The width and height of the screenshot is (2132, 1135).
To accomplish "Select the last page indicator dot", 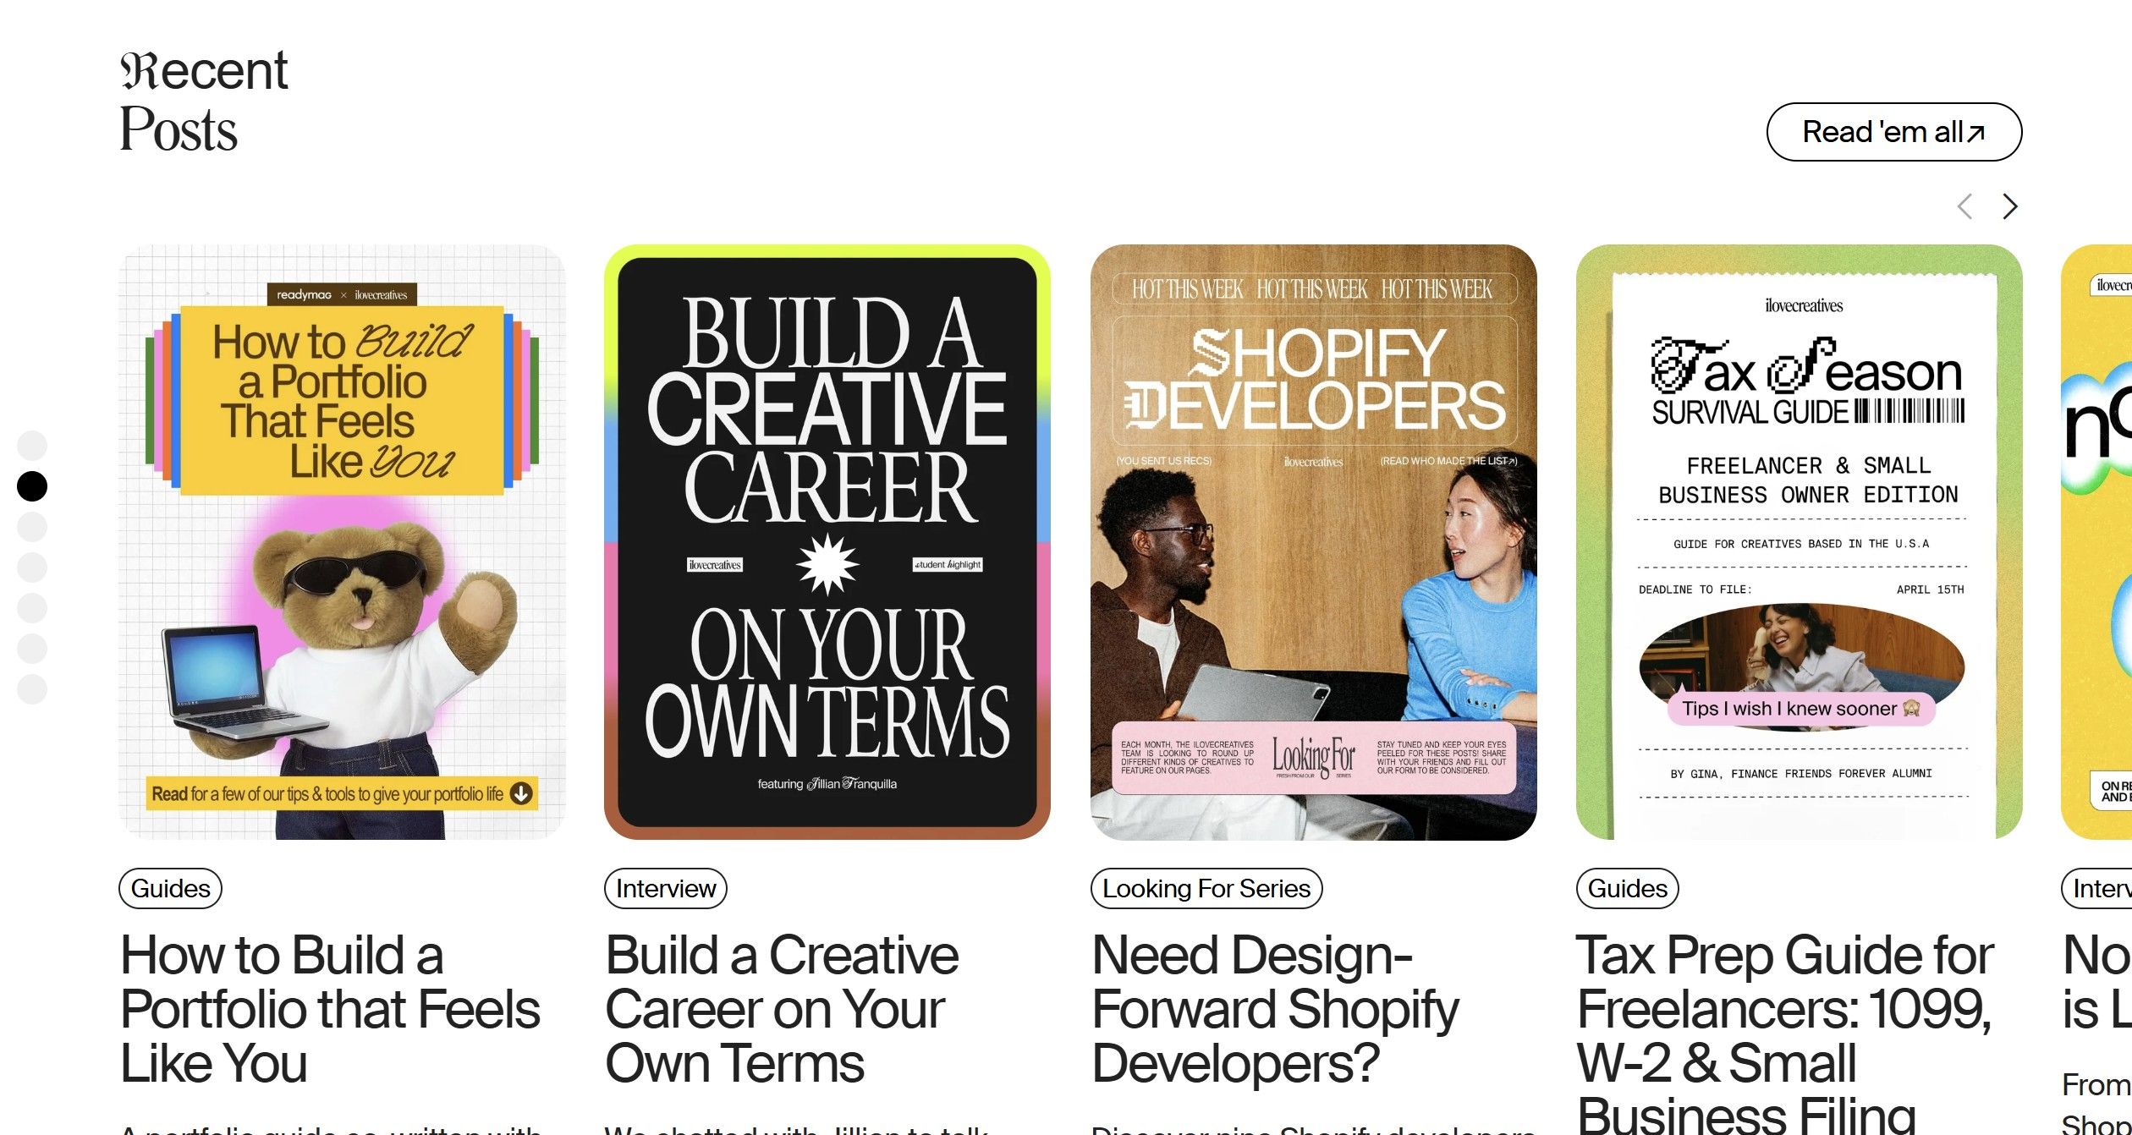I will click(x=32, y=689).
